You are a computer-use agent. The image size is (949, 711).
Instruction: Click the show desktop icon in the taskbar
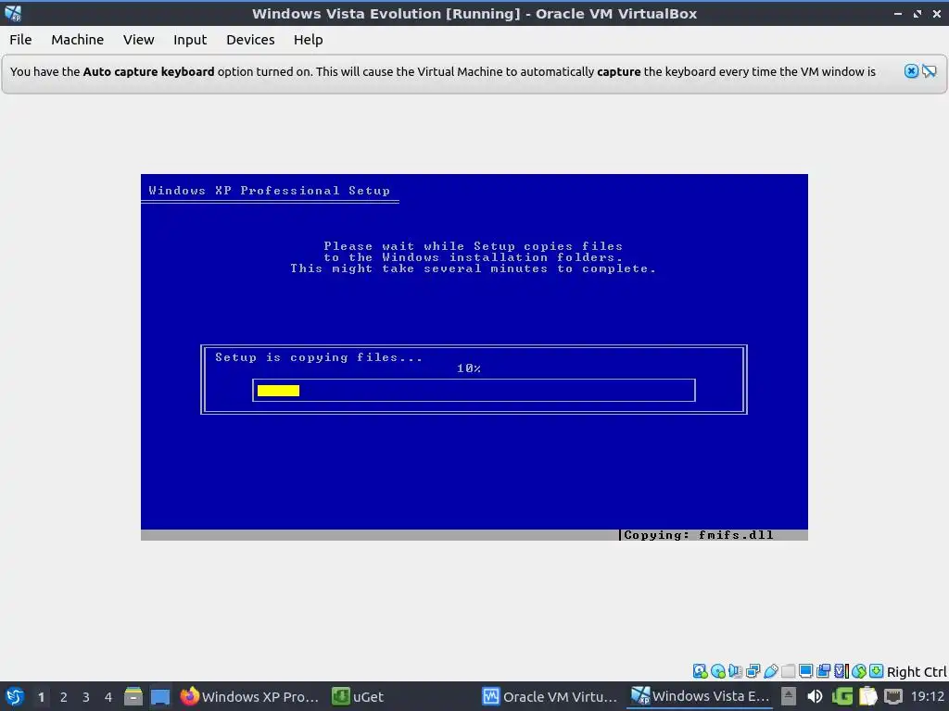click(x=160, y=696)
